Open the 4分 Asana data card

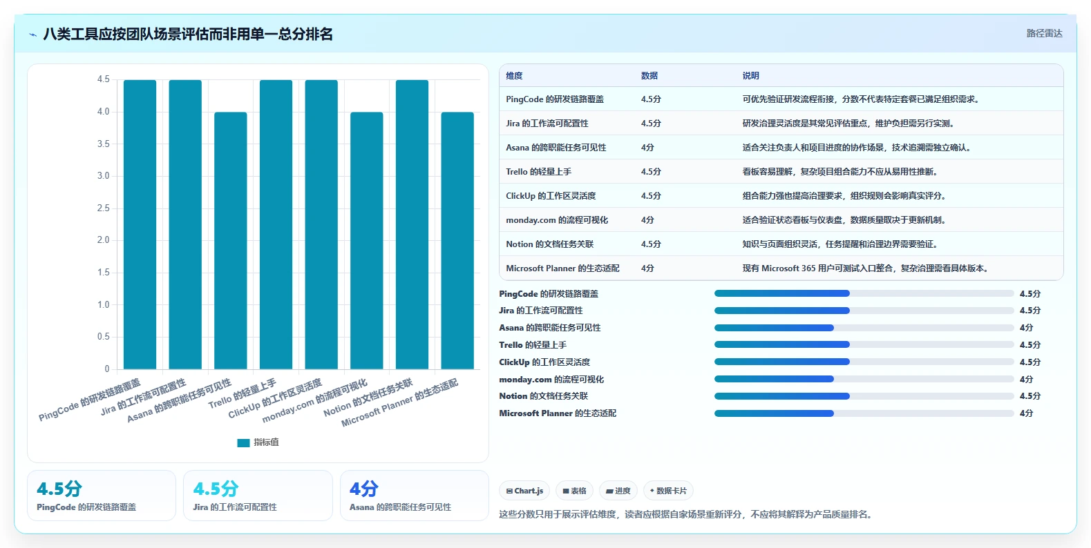tap(415, 496)
